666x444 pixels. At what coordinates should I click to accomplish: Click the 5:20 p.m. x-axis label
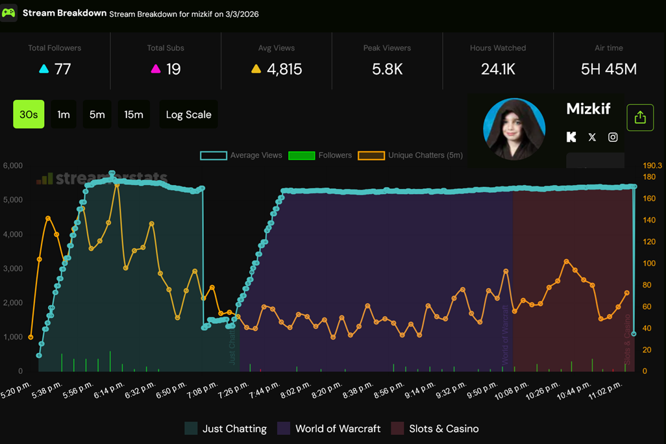(16, 389)
